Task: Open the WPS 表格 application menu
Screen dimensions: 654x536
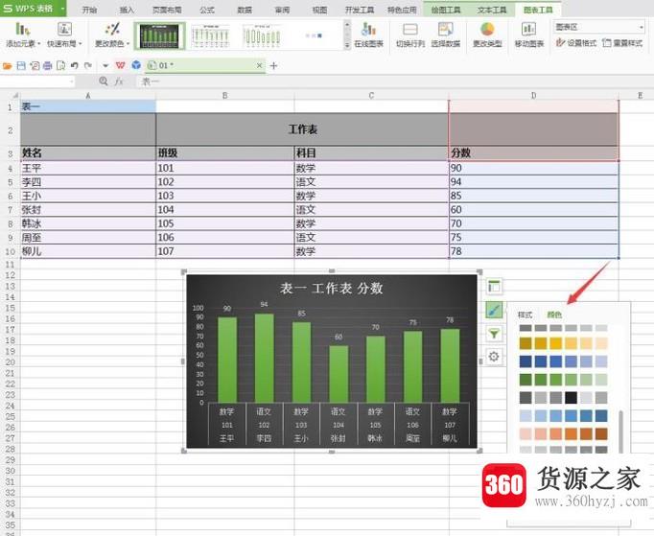Action: tap(33, 9)
